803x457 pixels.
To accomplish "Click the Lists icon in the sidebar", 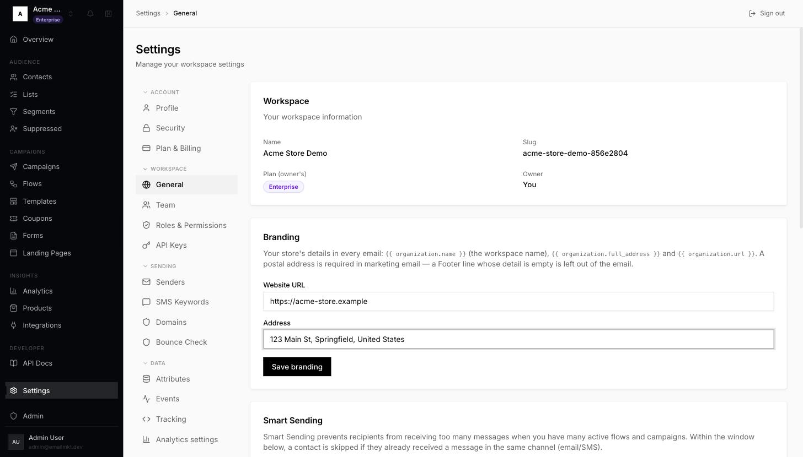I will point(14,95).
